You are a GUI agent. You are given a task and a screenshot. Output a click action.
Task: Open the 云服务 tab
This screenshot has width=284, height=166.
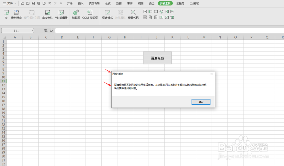pos(180,3)
